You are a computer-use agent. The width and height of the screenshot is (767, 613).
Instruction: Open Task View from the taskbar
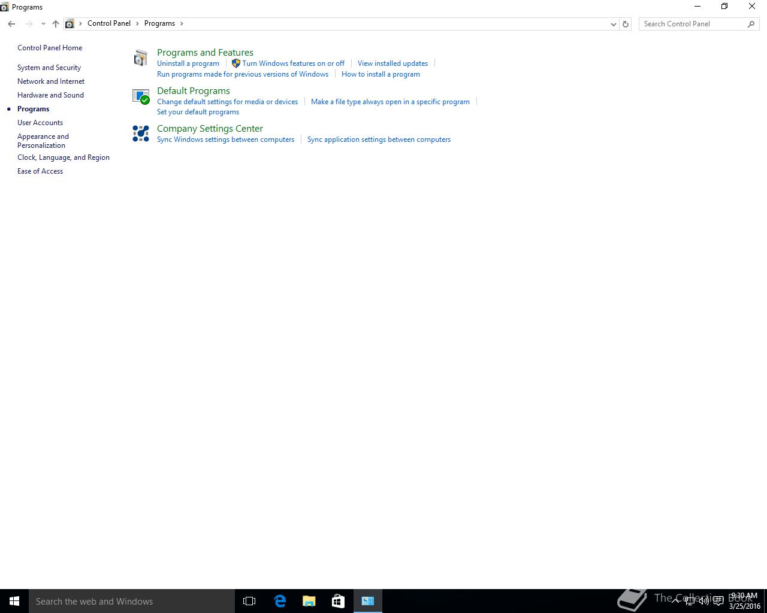[x=249, y=601]
